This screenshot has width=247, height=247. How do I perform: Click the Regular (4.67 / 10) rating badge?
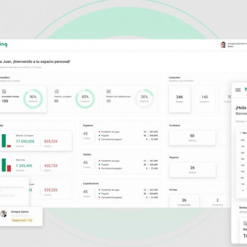tap(22, 220)
